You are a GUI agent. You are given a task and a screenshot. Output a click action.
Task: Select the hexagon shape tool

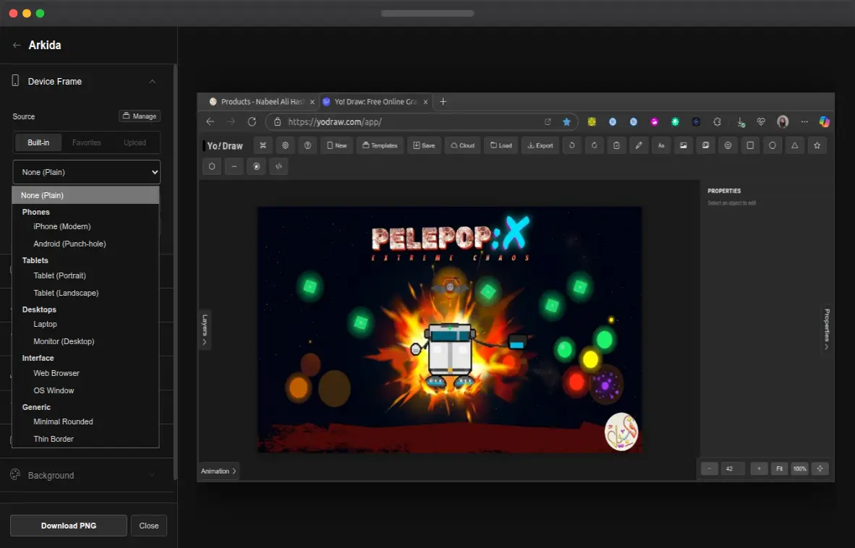click(212, 167)
